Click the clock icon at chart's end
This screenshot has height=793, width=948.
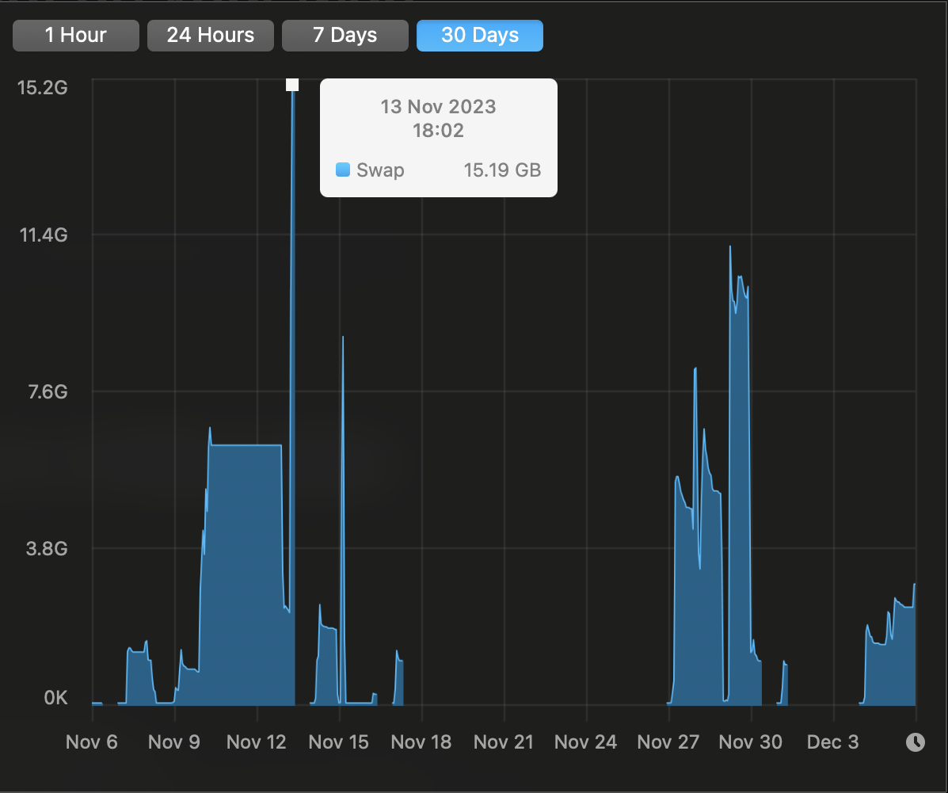915,742
